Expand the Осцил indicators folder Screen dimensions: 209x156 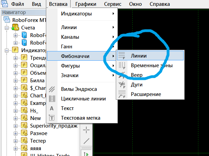click(16, 65)
